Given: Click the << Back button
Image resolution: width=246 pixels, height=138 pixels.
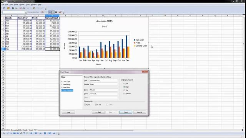Looking at the screenshot, I should click(98, 112).
